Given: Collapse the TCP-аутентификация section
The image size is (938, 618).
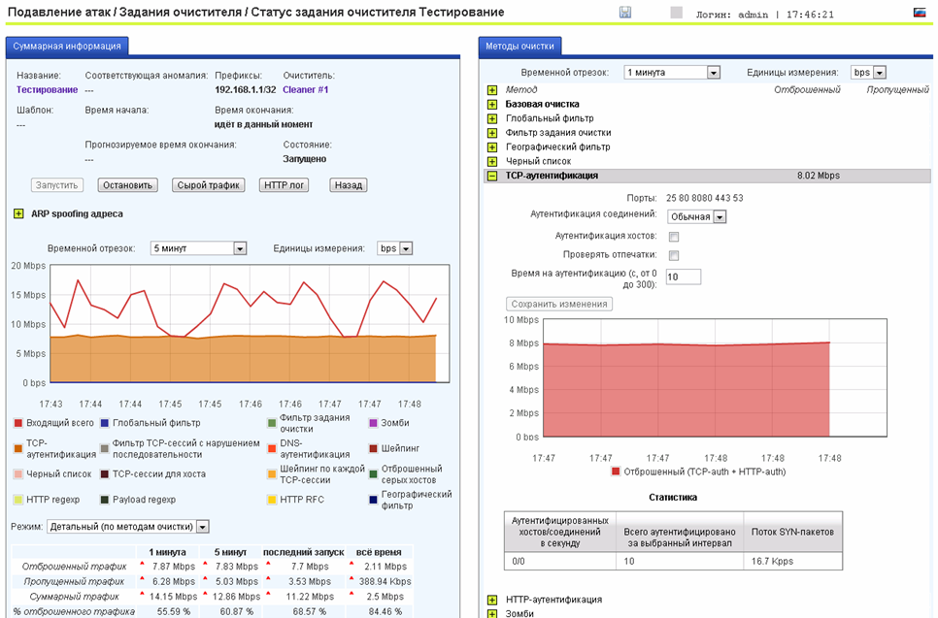Looking at the screenshot, I should click(492, 177).
